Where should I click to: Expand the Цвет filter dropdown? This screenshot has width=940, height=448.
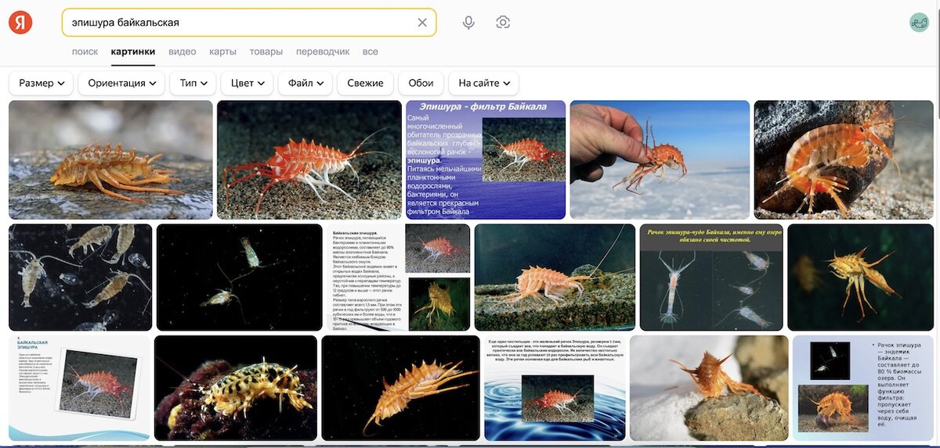click(248, 83)
